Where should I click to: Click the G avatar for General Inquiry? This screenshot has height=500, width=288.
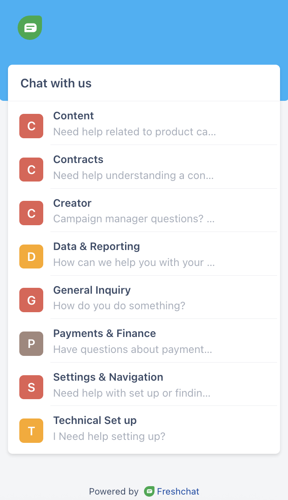point(31,300)
